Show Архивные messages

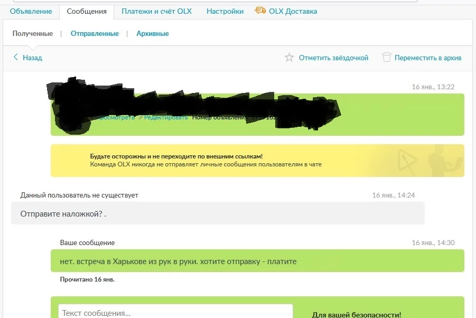[152, 33]
